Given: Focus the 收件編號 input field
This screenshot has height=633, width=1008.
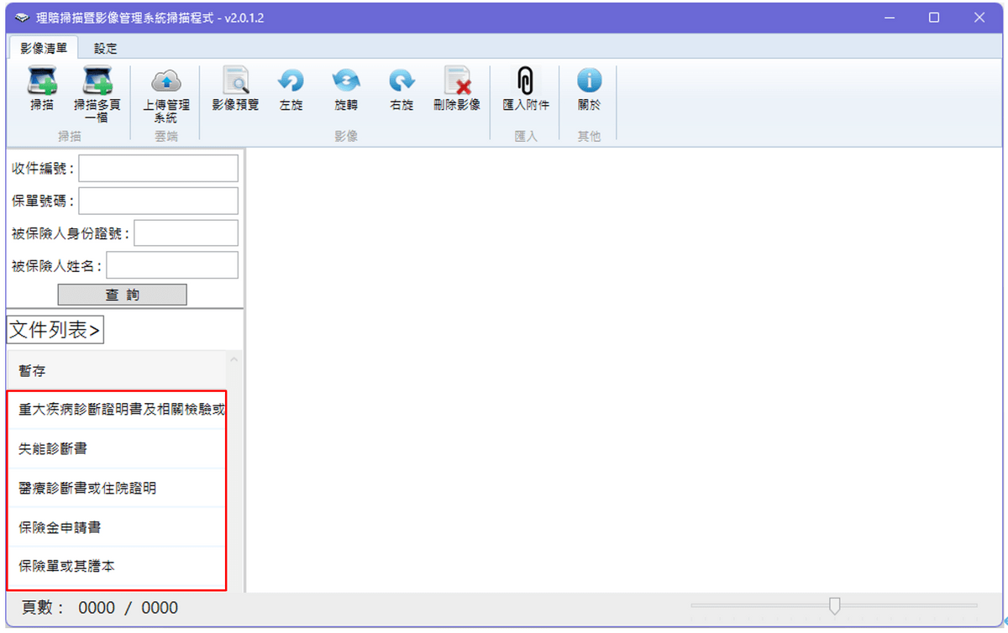Looking at the screenshot, I should pos(159,169).
